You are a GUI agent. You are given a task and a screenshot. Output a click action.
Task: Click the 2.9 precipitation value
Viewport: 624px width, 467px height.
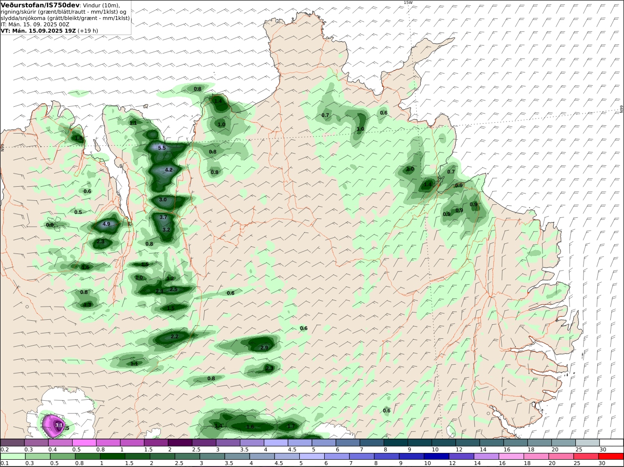click(x=264, y=348)
